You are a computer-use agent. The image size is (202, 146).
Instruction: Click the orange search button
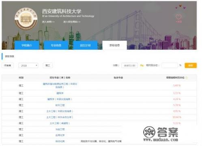pos(191,65)
